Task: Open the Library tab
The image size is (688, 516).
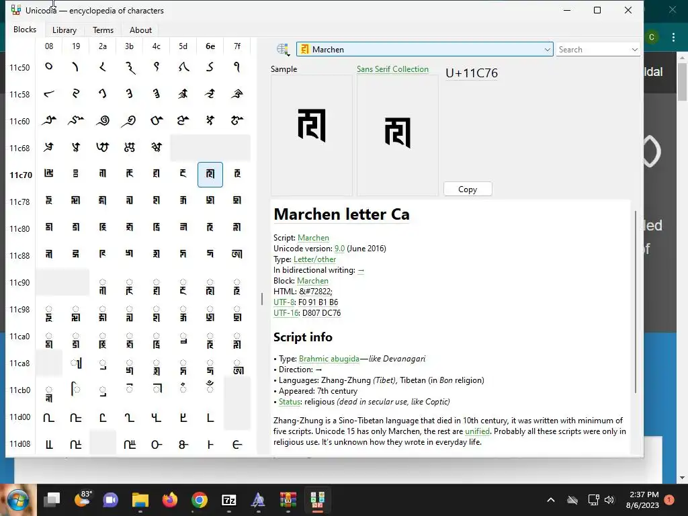Action: [x=64, y=30]
